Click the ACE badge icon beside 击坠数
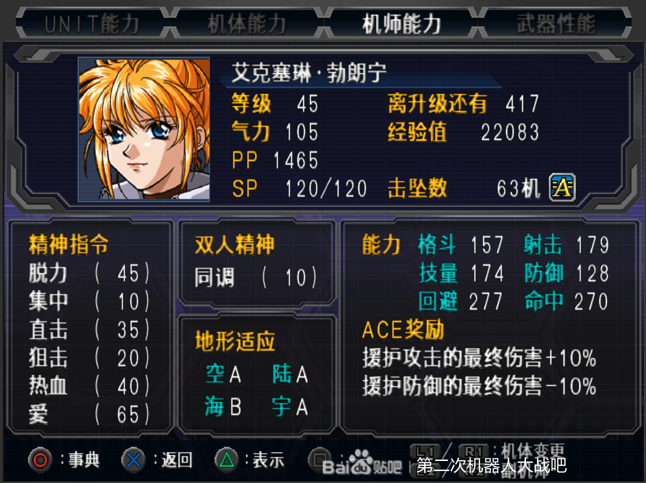Screen dimensions: 646x483 pyautogui.click(x=562, y=187)
